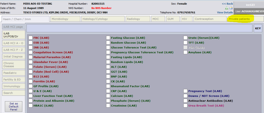
Task: Select the INR (iLAB) checkbox
Action: tap(30, 48)
